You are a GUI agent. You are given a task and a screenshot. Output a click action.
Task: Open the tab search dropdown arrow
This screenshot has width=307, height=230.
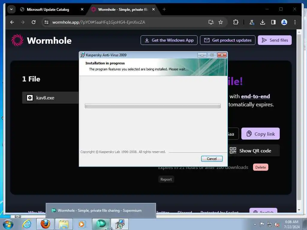pyautogui.click(x=11, y=9)
